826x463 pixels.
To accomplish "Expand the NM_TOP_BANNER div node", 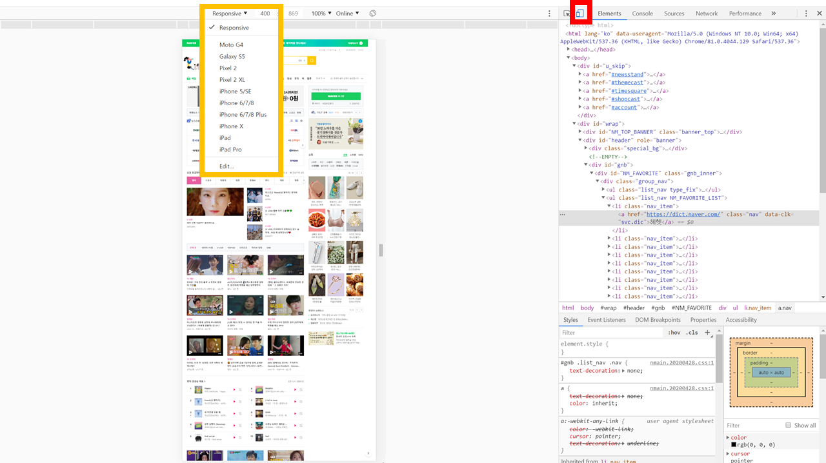I will (580, 132).
